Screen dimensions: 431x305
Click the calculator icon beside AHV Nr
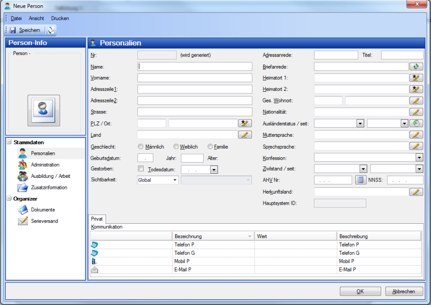[360, 180]
